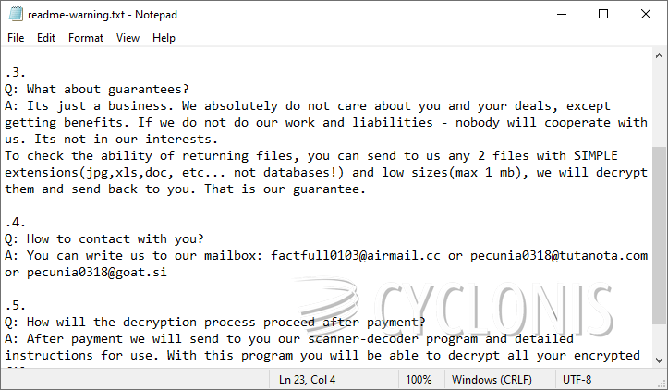Close the readme-warning.txt window

point(646,14)
